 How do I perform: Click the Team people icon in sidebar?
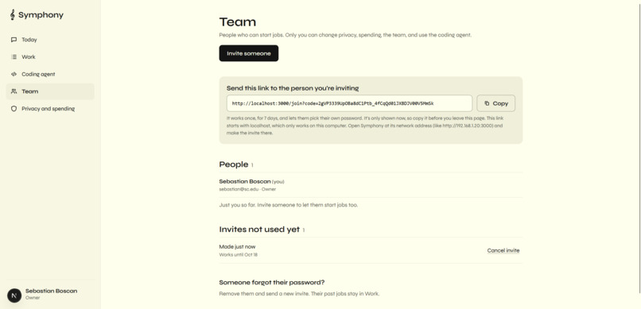point(14,91)
